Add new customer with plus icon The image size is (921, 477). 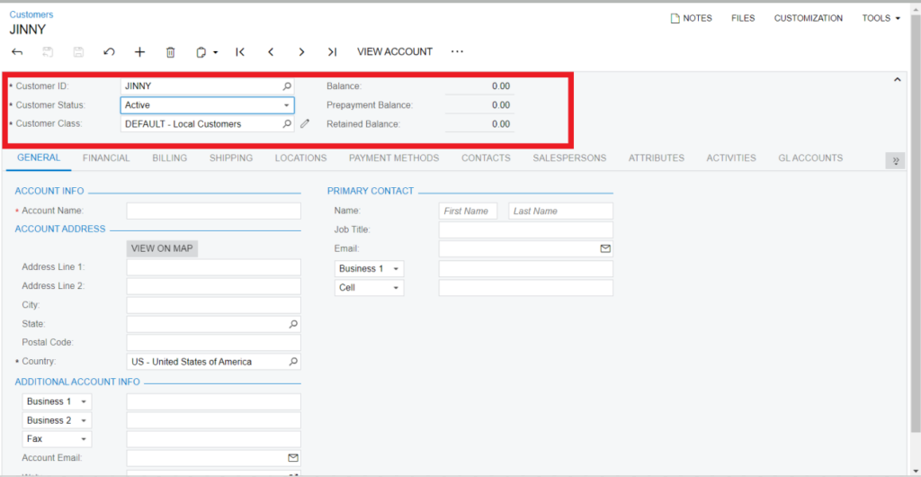coord(139,52)
